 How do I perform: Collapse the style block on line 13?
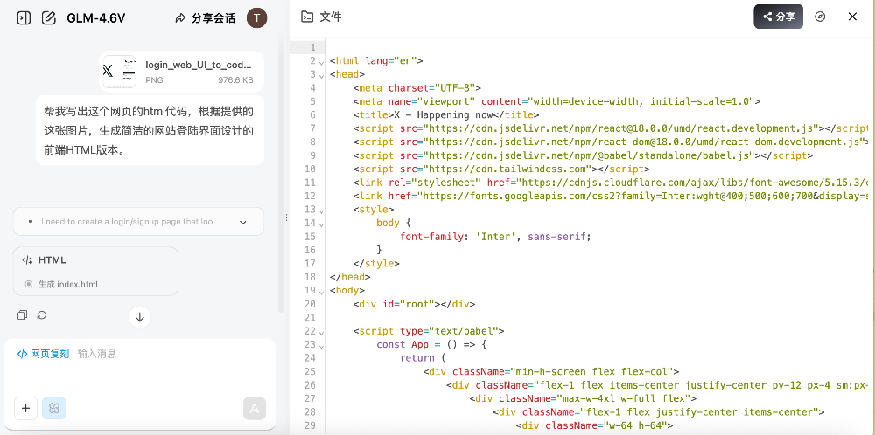pos(322,210)
